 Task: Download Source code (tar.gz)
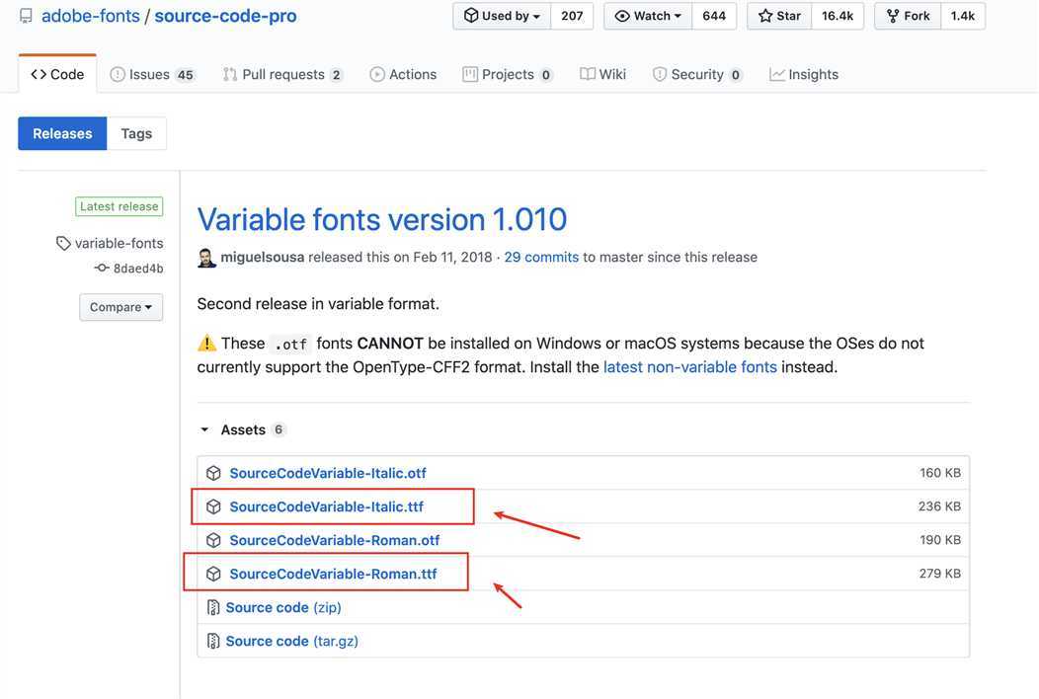(x=291, y=642)
